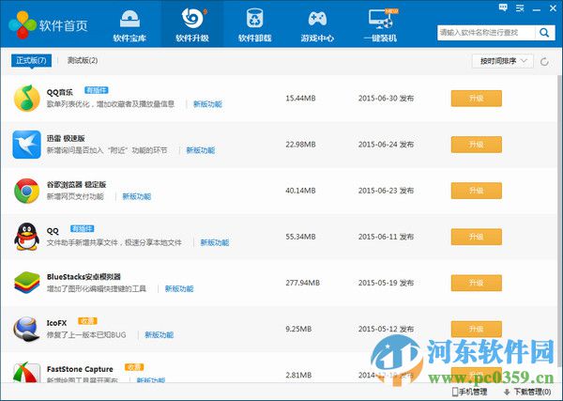Screen dimensions: 563x401
Task: Upgrade QQ via its 升级 button
Action: (x=476, y=237)
